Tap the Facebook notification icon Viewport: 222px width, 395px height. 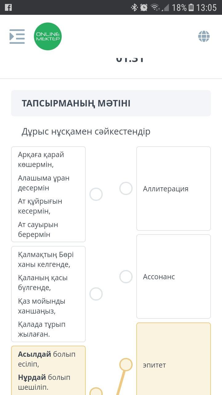click(8, 7)
